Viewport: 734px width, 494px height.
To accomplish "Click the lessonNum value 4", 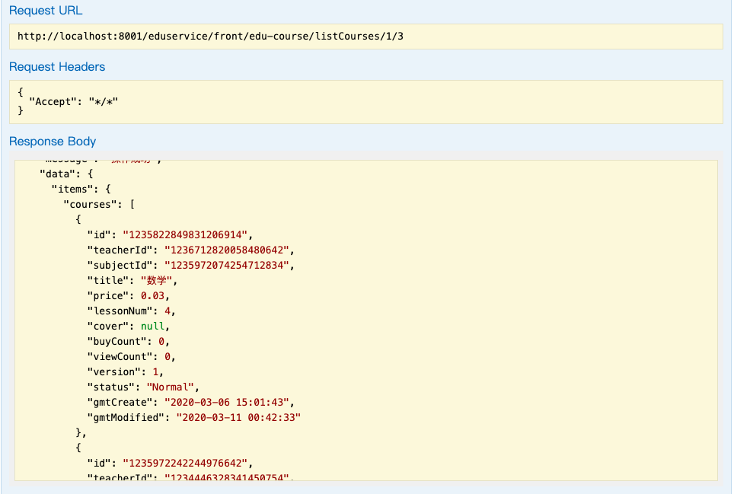I will click(x=174, y=311).
